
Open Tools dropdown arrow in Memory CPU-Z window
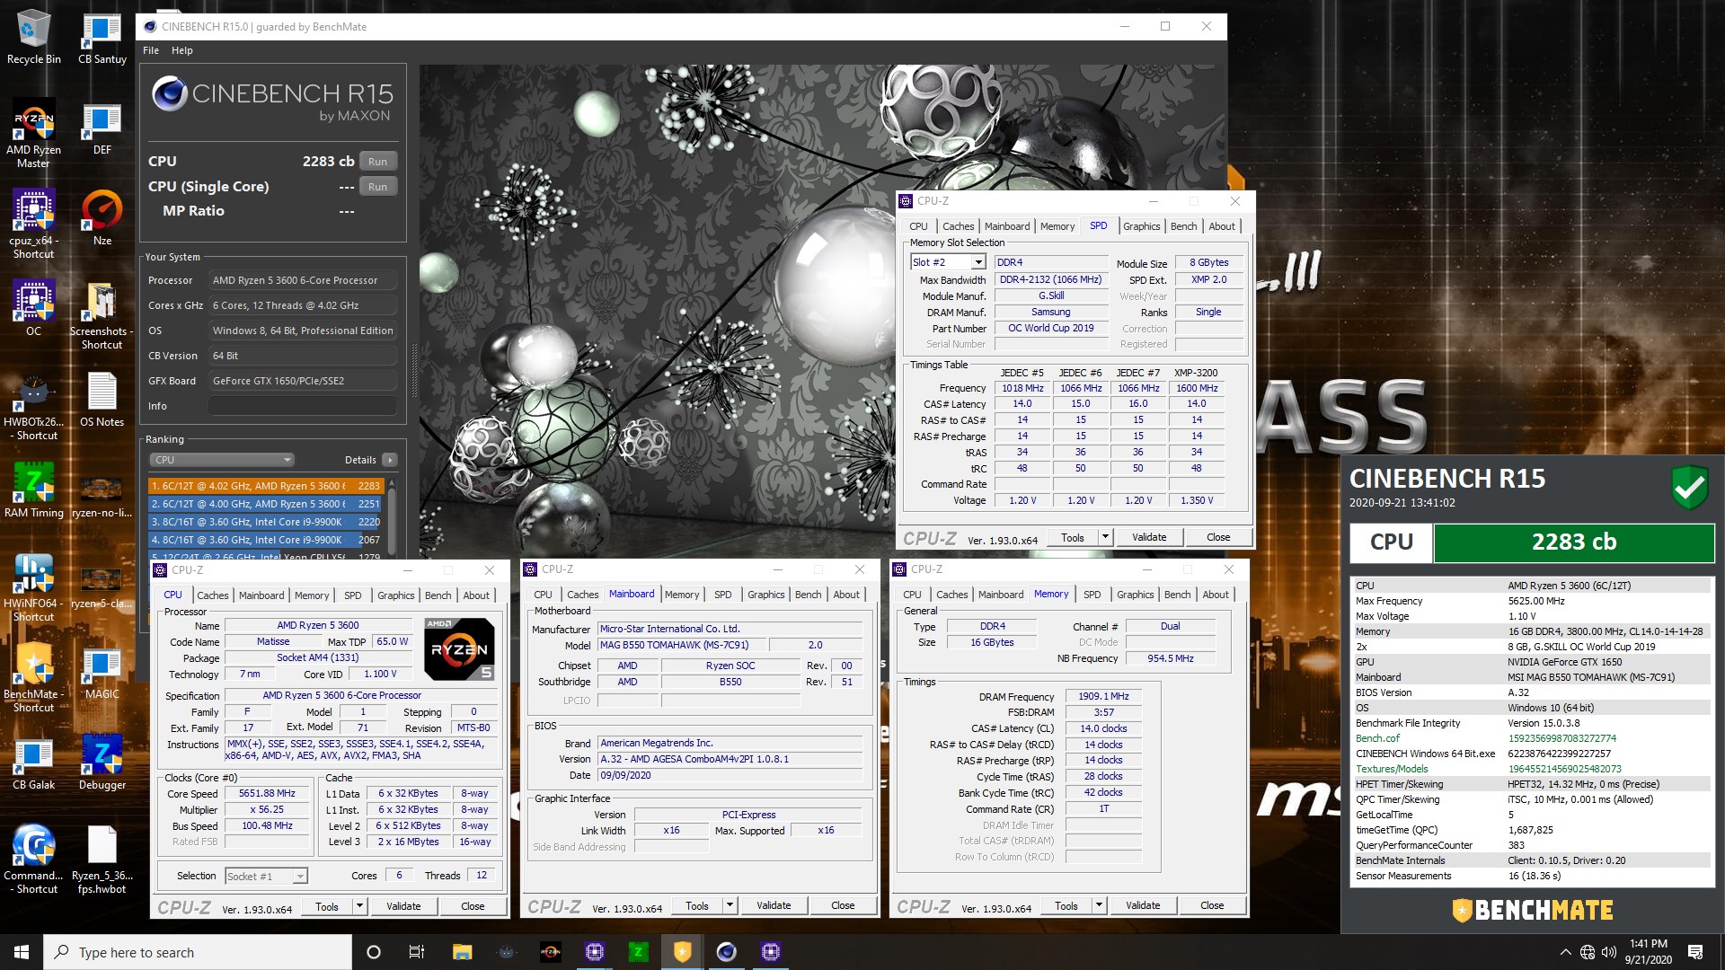coord(1099,905)
